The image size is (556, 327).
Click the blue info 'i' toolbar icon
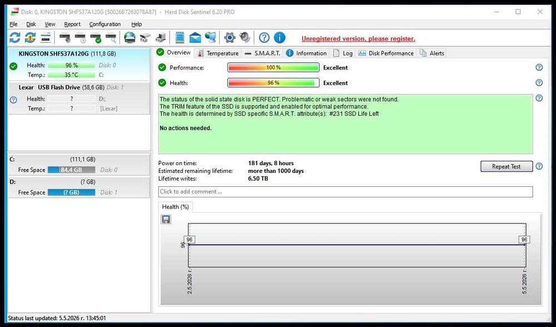coord(280,37)
